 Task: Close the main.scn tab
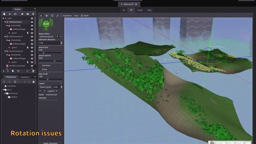point(136,4)
